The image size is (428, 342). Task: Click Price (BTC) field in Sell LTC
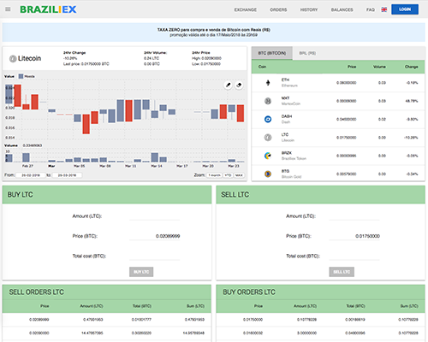[x=354, y=236]
